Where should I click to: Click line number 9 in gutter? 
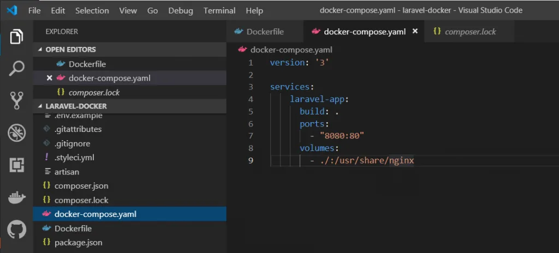[x=251, y=160]
